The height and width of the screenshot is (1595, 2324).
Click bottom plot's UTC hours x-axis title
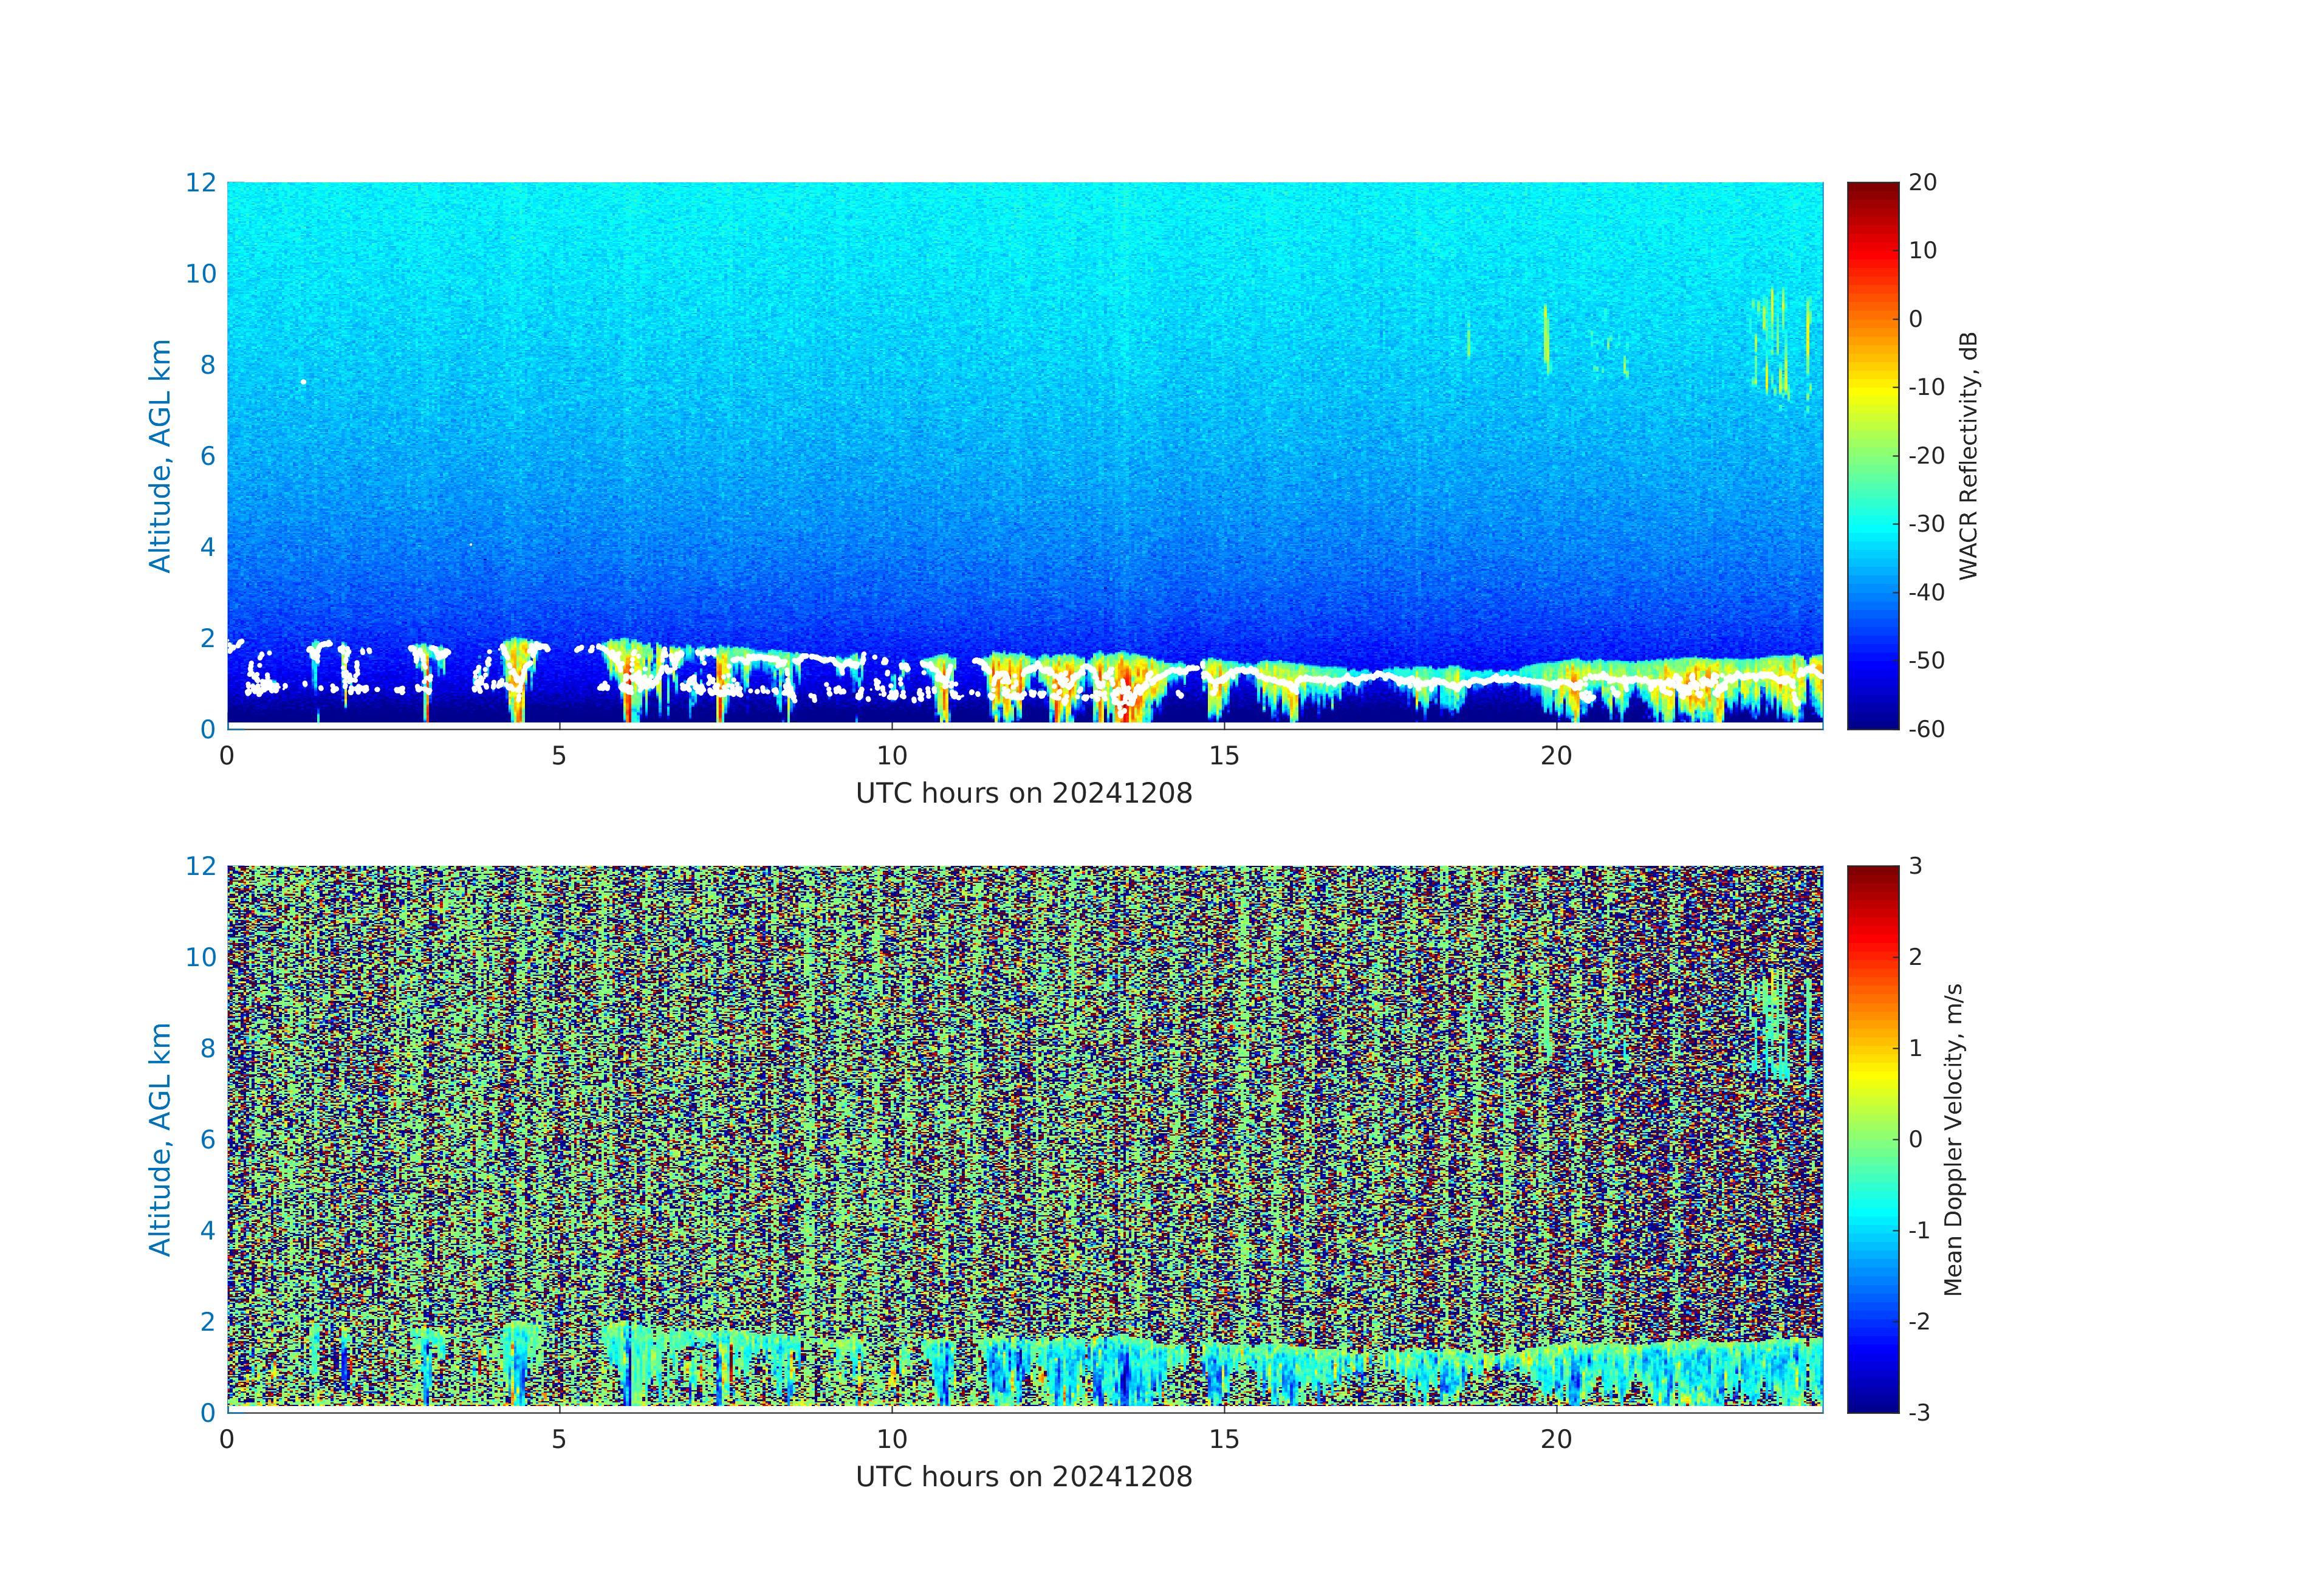click(x=1024, y=1477)
